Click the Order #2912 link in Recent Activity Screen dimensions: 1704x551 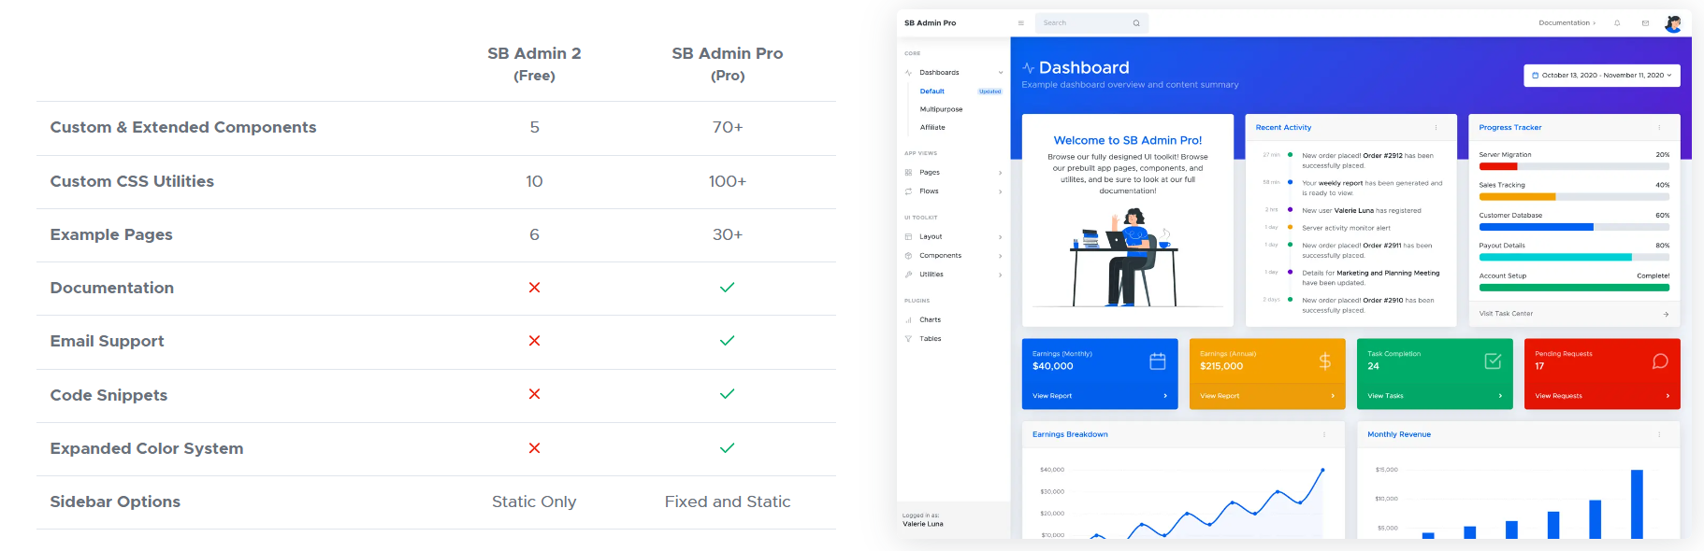pos(1382,156)
